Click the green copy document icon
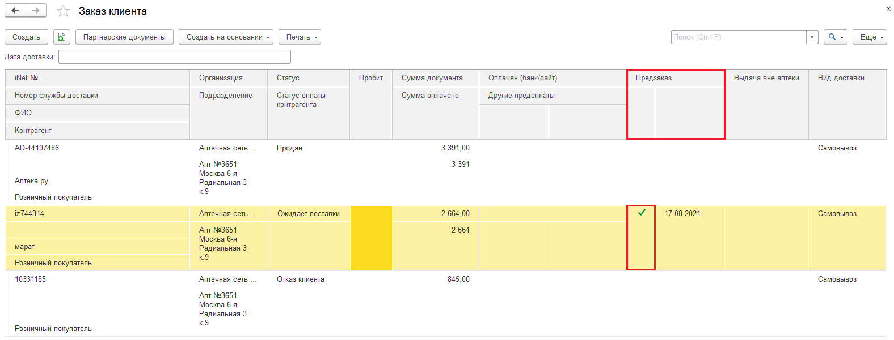This screenshot has height=340, width=894. point(61,37)
